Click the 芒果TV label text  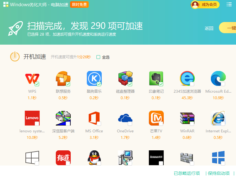[156, 131]
